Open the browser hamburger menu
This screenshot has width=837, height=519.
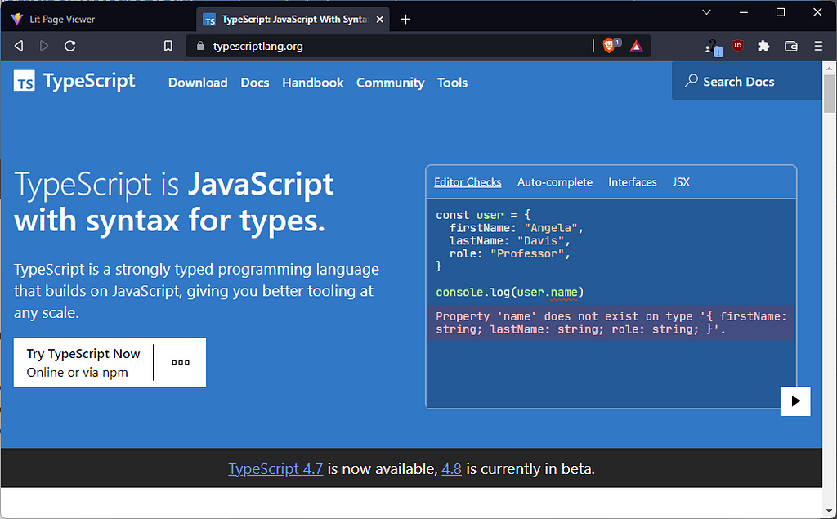click(x=818, y=46)
